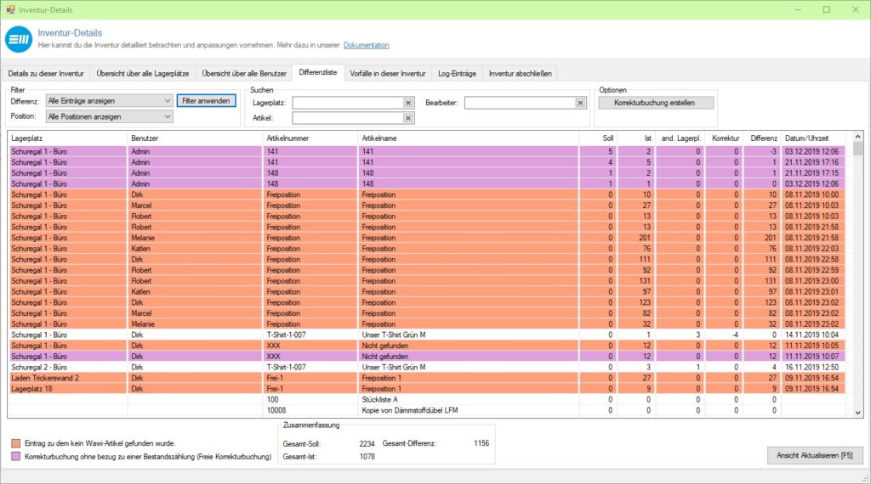This screenshot has width=871, height=484.
Task: Switch to Details zu dieser Inventur tab
Action: 46,74
